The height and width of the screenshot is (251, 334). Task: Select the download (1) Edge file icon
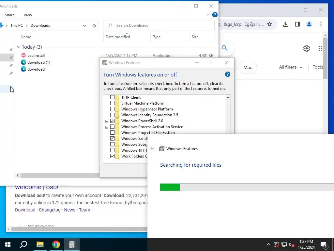[x=23, y=62]
